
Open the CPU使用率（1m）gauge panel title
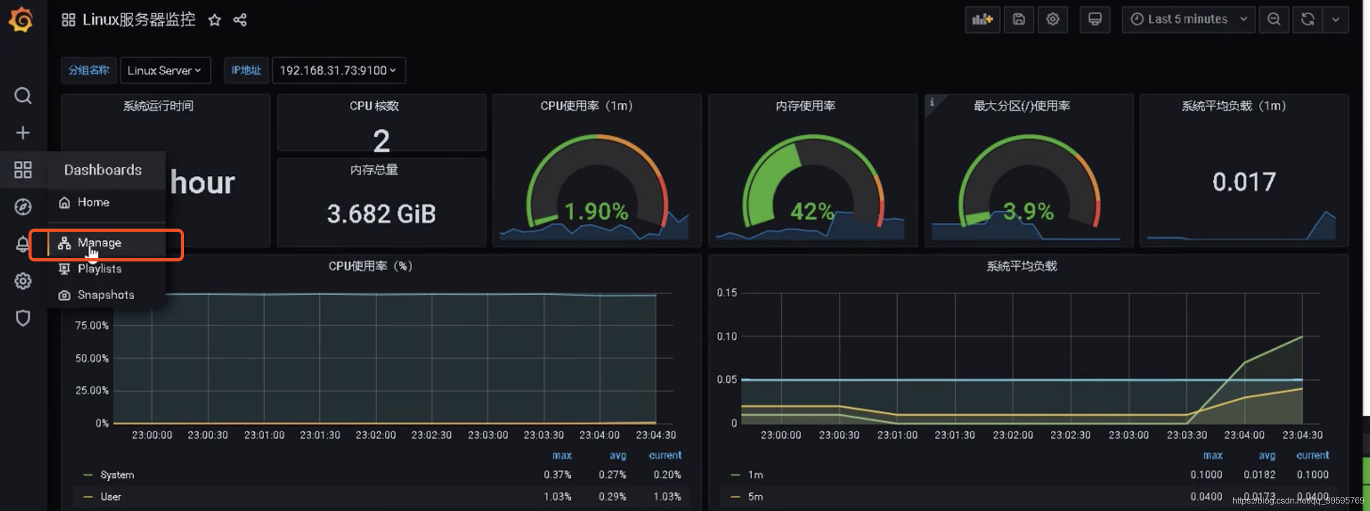coord(587,106)
